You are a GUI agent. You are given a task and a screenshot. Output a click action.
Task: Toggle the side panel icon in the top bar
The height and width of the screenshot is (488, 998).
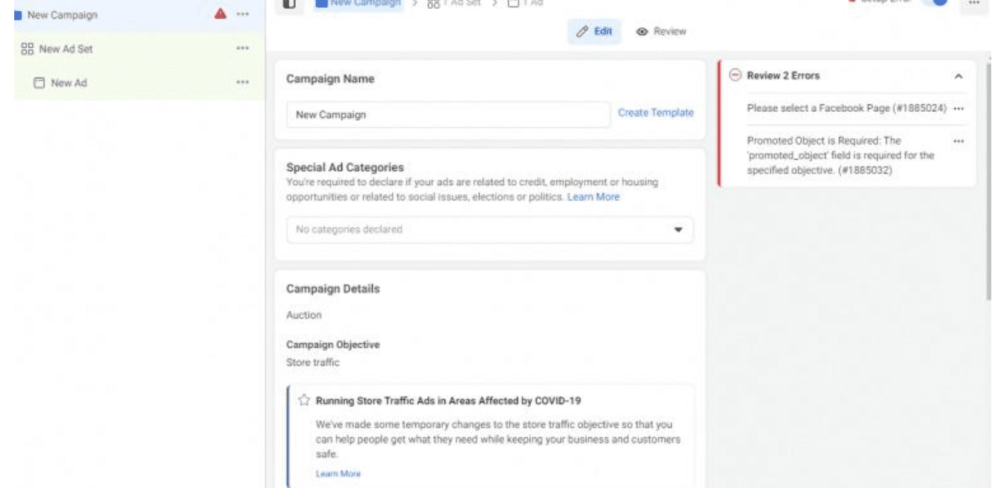tap(290, 4)
